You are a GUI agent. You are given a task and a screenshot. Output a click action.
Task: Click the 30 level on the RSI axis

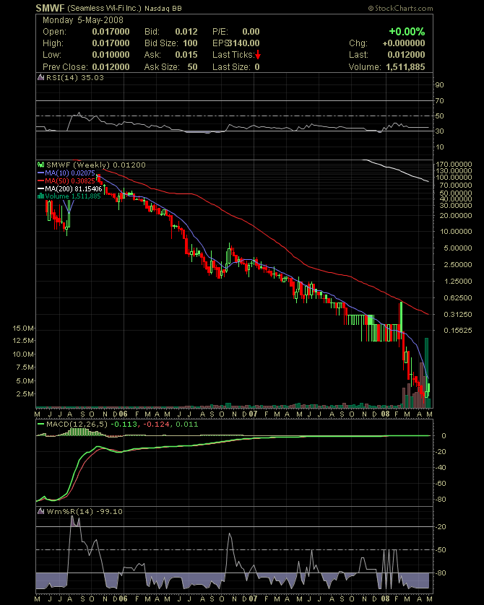point(440,131)
